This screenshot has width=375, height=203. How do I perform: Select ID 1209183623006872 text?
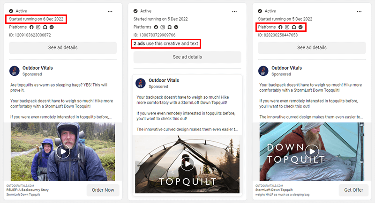point(30,35)
